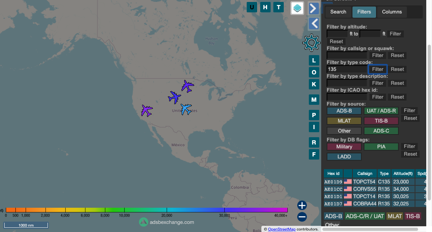Click the horizontal scrollbar under the table
Screen dimensions: 432x232
coord(371,229)
